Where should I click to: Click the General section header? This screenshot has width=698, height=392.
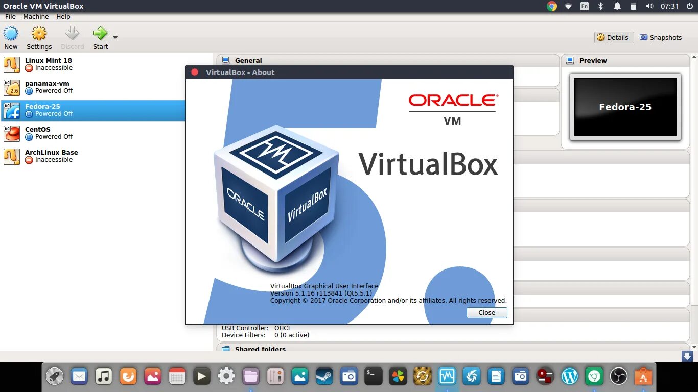tap(248, 60)
